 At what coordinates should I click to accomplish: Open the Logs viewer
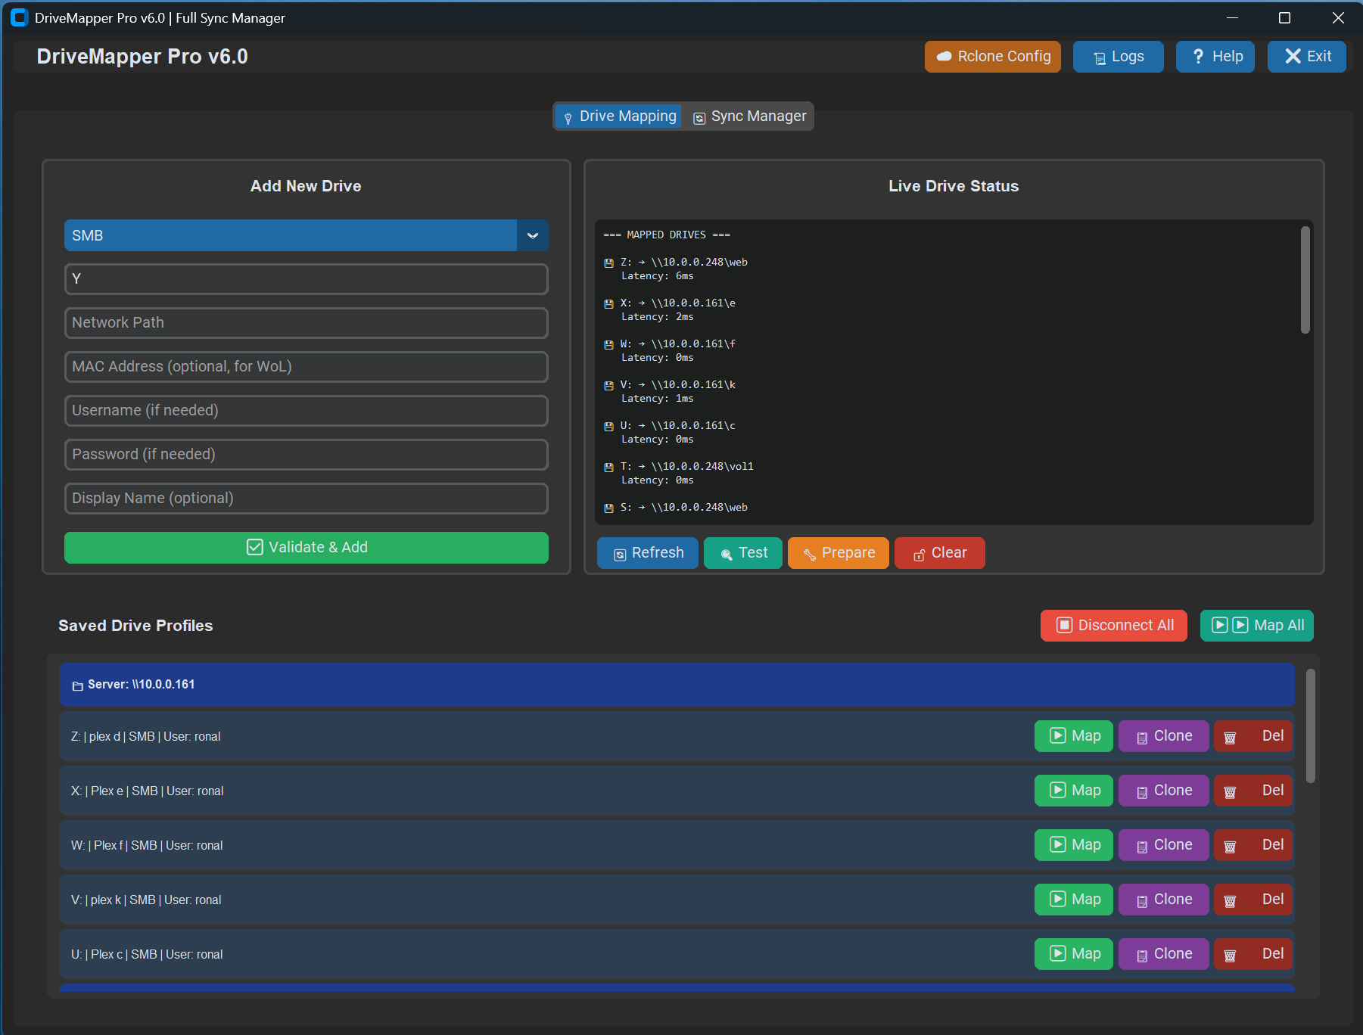tap(1118, 57)
